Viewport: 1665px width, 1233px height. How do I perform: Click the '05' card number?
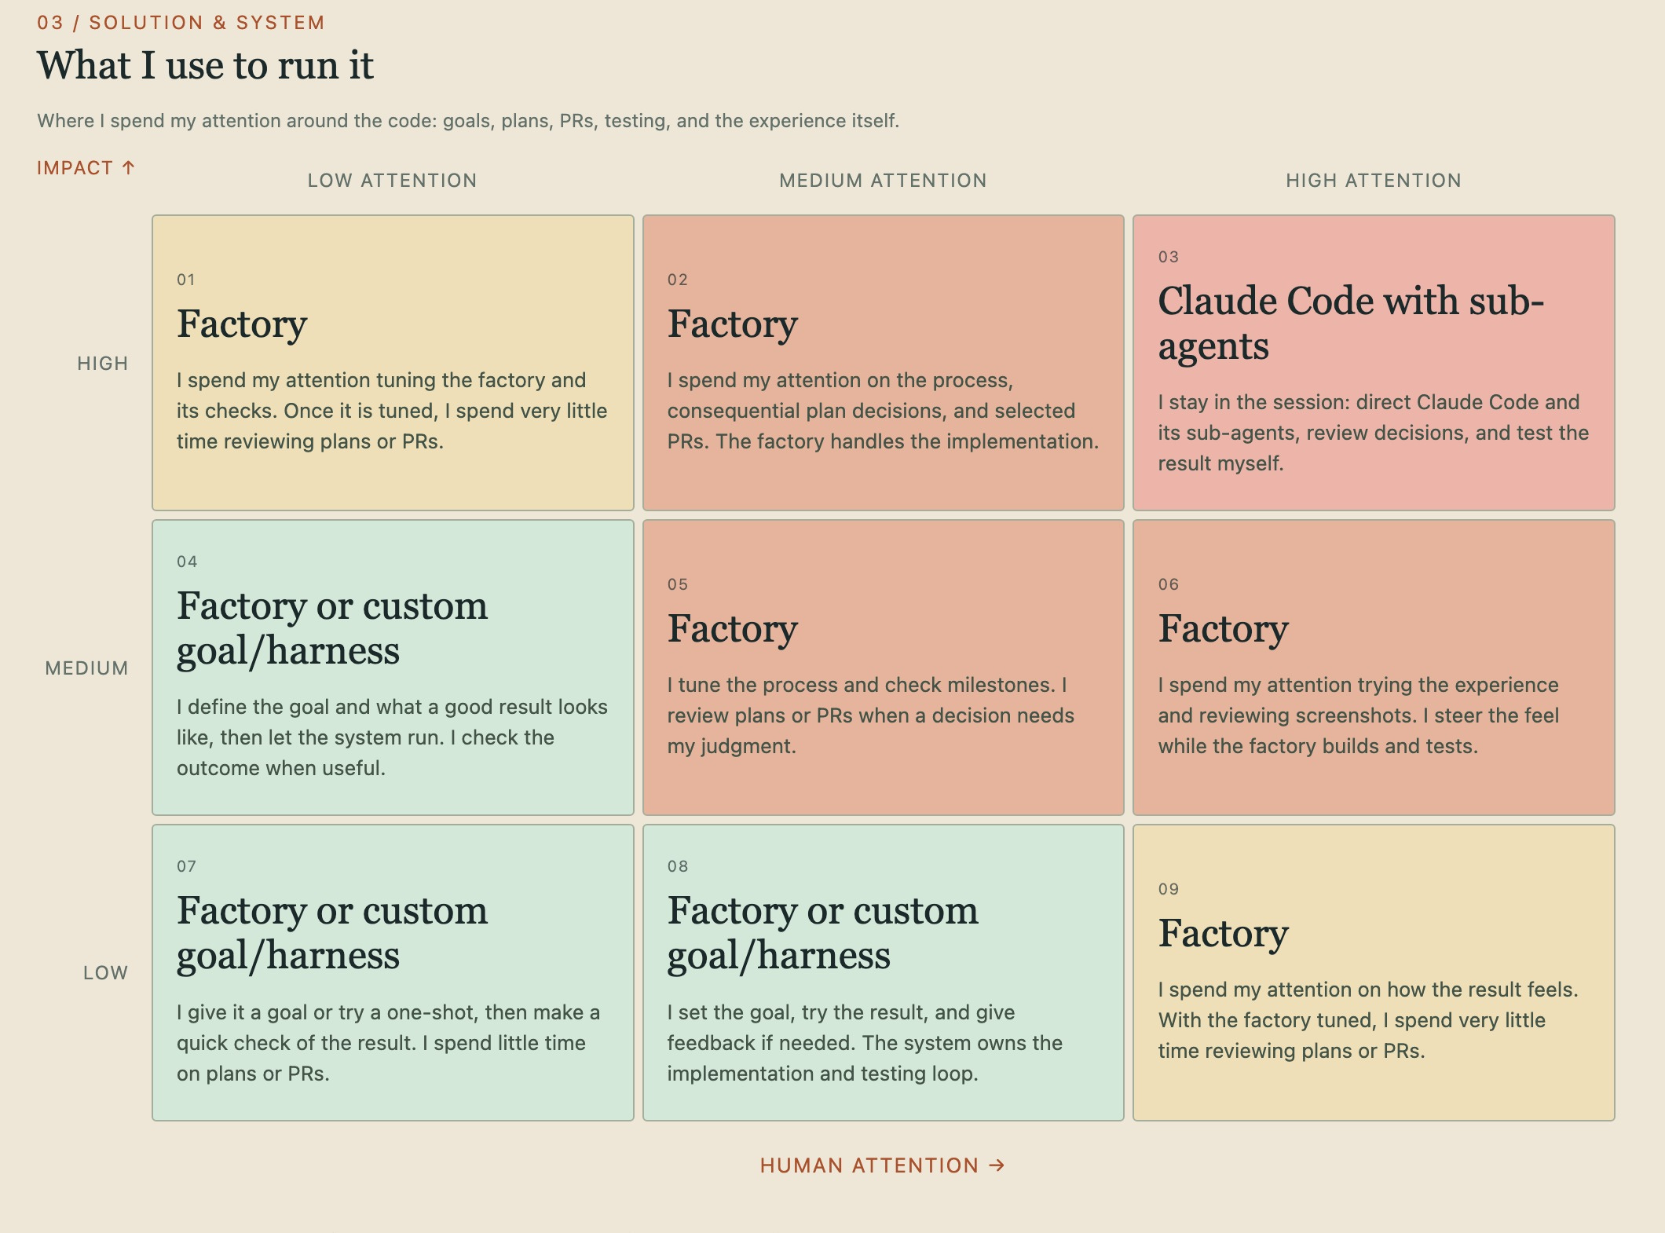pyautogui.click(x=678, y=584)
